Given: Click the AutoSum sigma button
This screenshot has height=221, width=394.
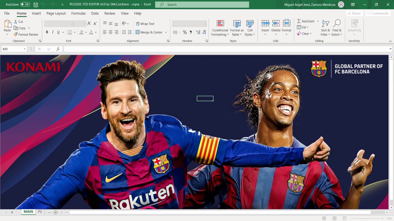Looking at the screenshot, I should click(x=306, y=21).
